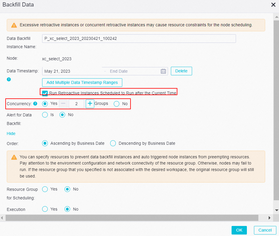Click the minus icon to decrease concurrency groups
279x236 pixels.
pos(63,104)
